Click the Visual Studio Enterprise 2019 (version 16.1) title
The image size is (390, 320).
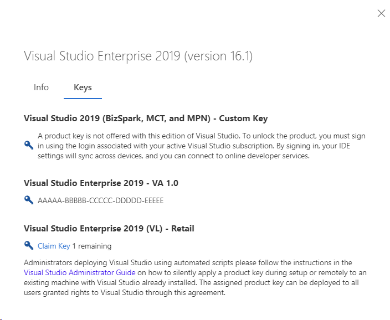point(138,56)
